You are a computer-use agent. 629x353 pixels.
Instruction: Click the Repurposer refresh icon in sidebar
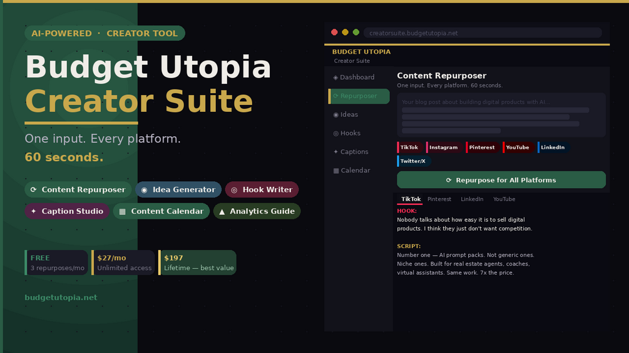(335, 96)
